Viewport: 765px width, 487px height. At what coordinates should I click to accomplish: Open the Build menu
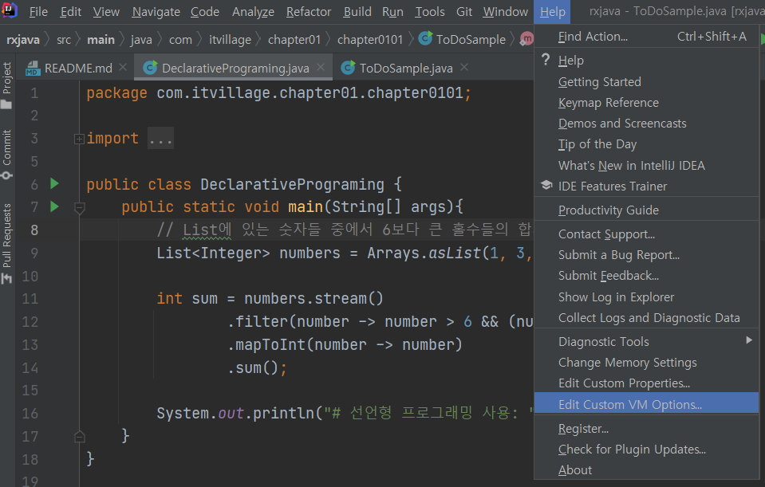357,12
